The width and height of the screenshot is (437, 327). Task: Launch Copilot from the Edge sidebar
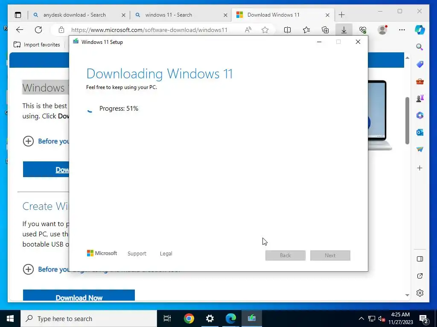pos(420,29)
